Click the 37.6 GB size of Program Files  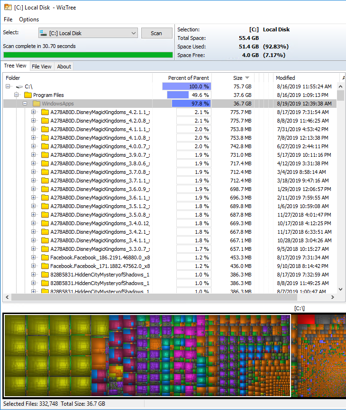click(x=242, y=95)
